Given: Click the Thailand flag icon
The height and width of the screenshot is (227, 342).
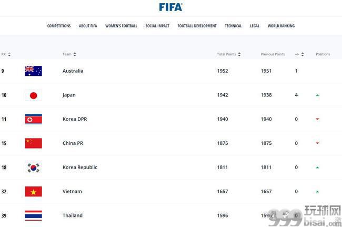Looking at the screenshot, I should (x=33, y=215).
